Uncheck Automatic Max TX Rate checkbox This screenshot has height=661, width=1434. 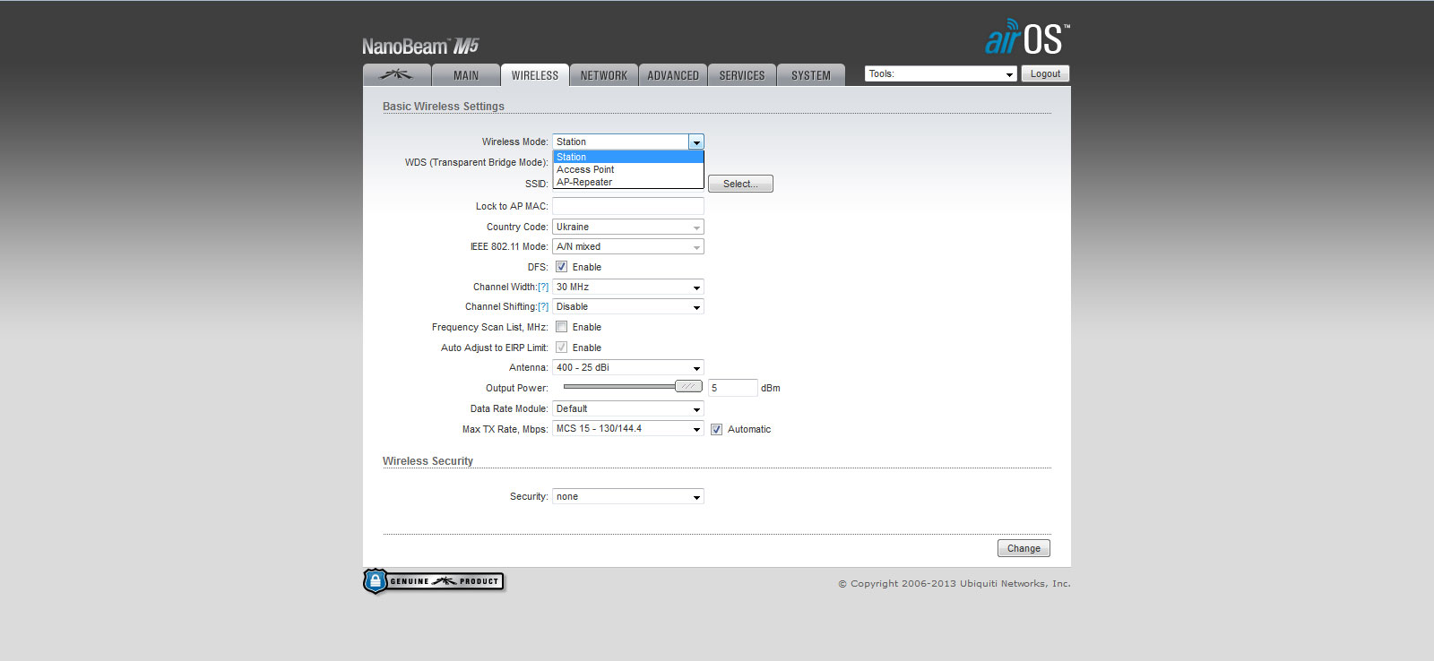[716, 430]
